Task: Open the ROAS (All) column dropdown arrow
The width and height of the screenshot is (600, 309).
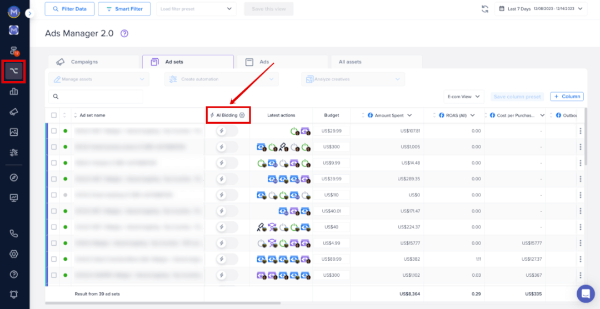Action: 472,115
